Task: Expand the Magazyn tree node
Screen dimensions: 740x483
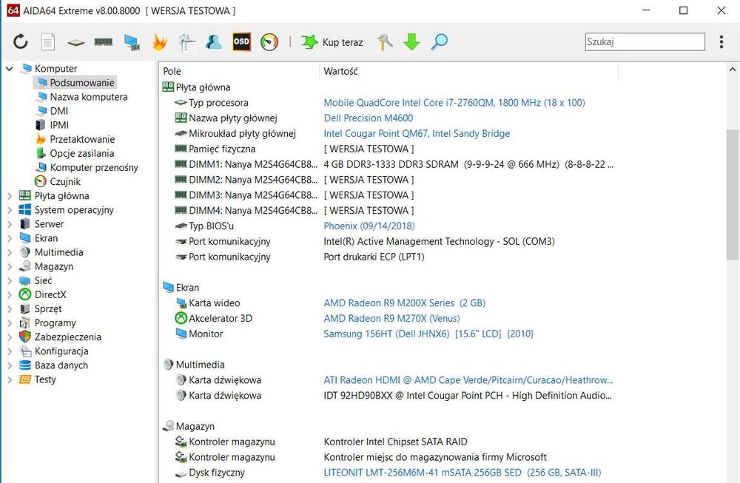Action: click(9, 266)
